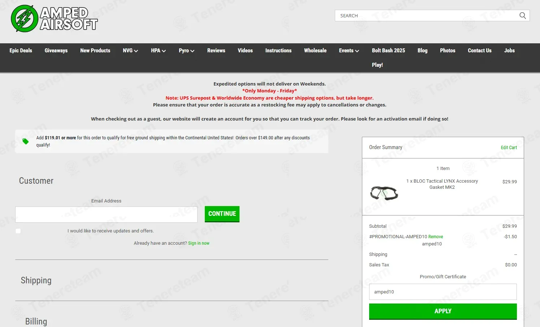This screenshot has height=327, width=540.
Task: Open the Pyro dropdown menu
Action: tap(186, 51)
